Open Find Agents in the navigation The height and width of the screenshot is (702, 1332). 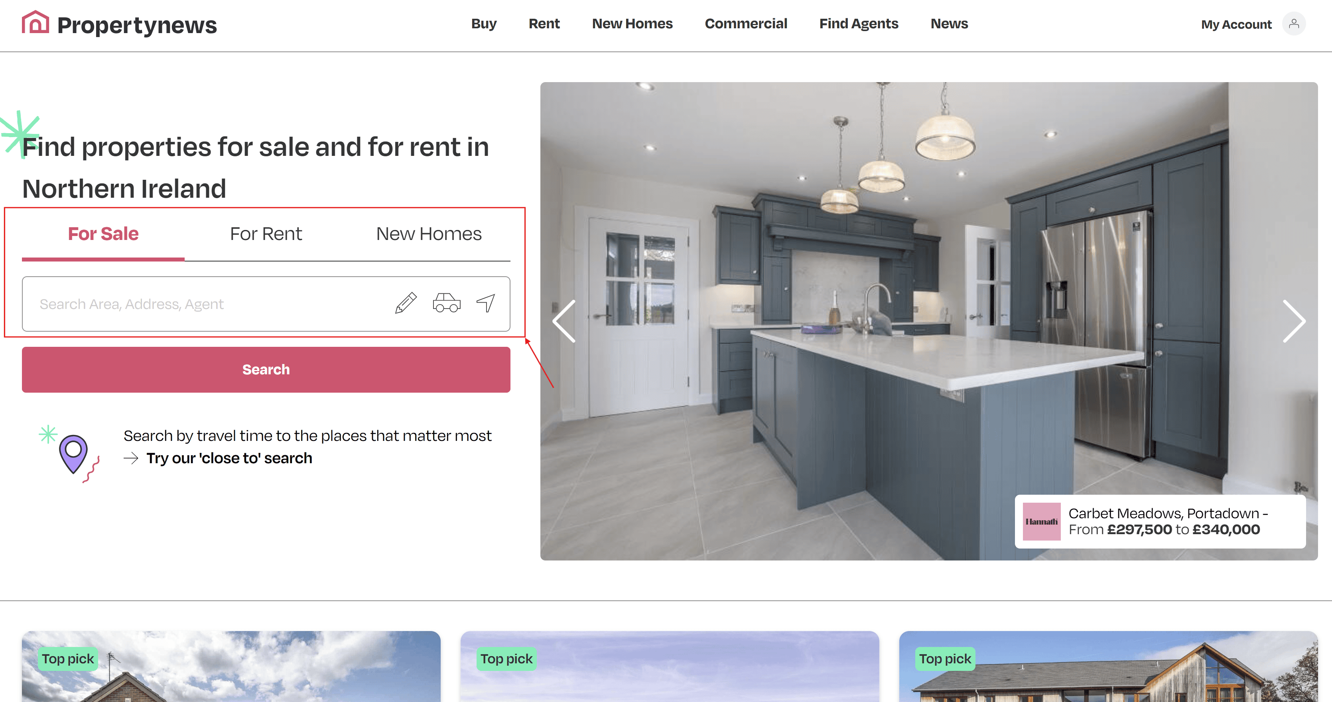coord(858,24)
